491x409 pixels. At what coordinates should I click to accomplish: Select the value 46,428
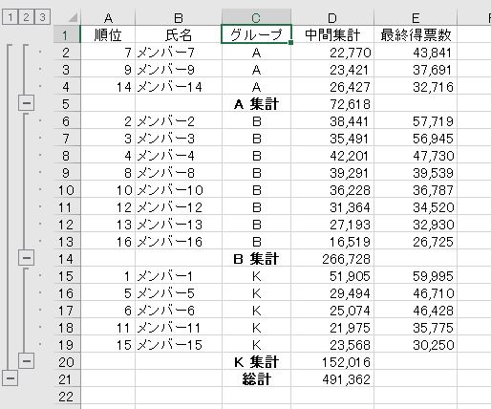[x=416, y=310]
